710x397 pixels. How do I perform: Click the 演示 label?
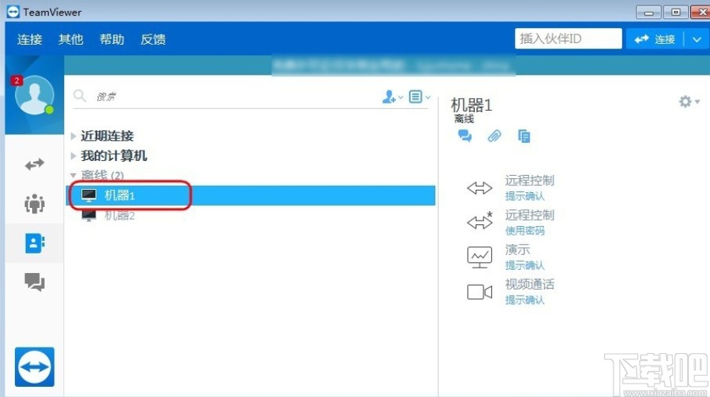(x=517, y=249)
